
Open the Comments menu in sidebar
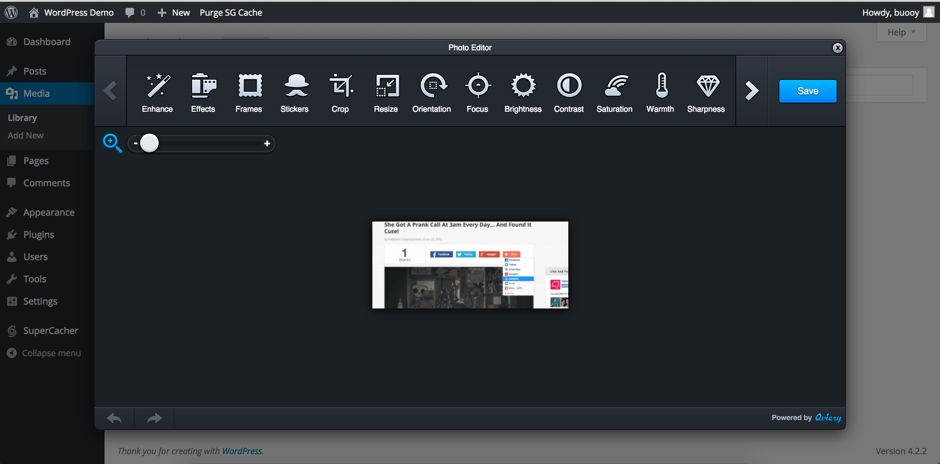coord(47,183)
